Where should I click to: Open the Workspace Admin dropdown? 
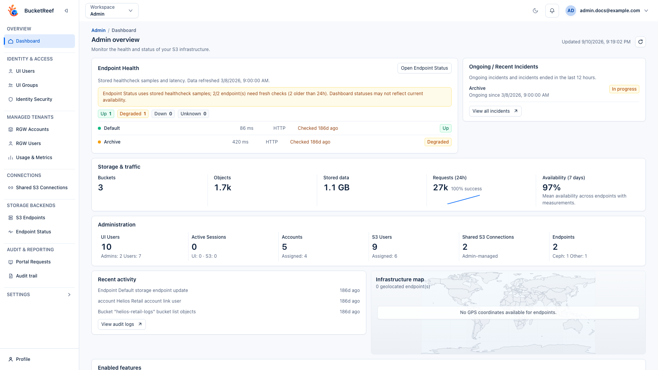tap(112, 11)
